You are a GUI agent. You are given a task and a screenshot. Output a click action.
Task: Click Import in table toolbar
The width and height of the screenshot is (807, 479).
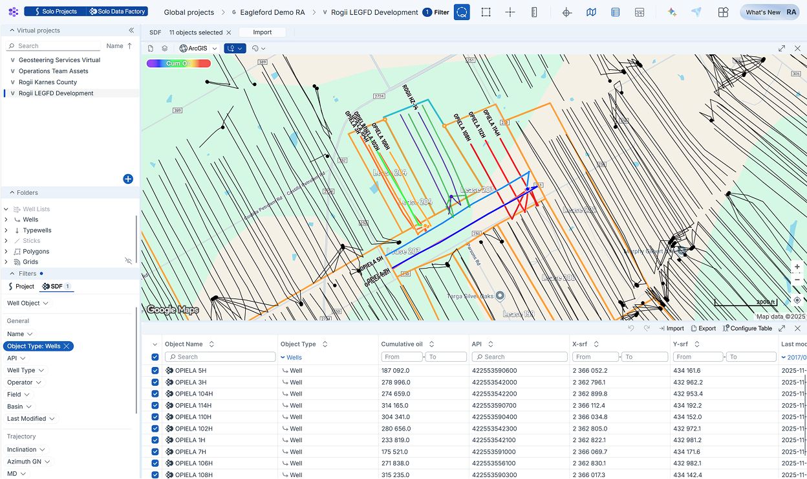tap(671, 328)
